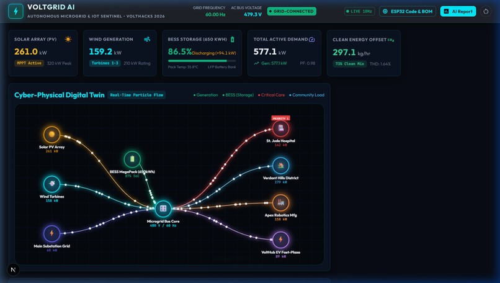The height and width of the screenshot is (283, 500).
Task: Click the 73% Clean Mix badge
Action: (x=349, y=64)
